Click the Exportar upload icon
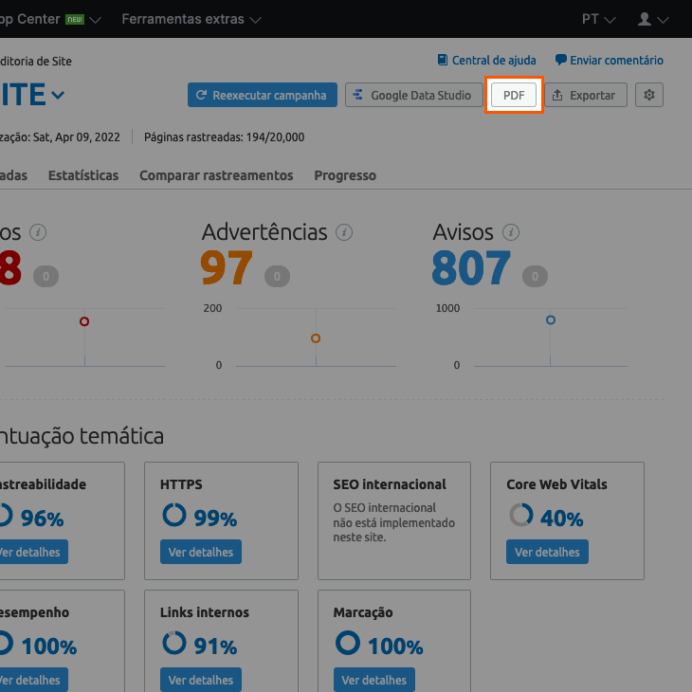Viewport: 692px width, 692px height. [557, 95]
